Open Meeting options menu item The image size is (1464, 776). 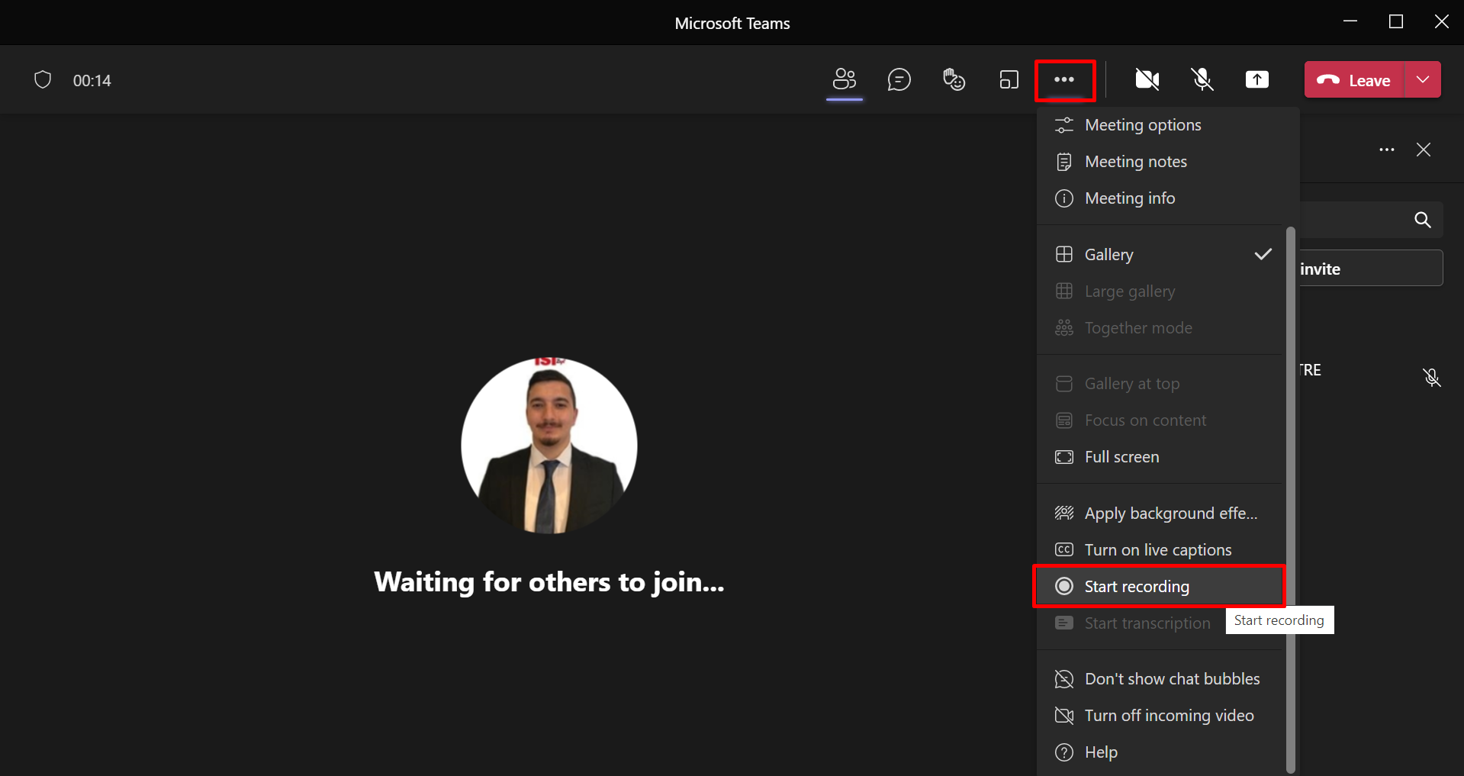[1142, 125]
